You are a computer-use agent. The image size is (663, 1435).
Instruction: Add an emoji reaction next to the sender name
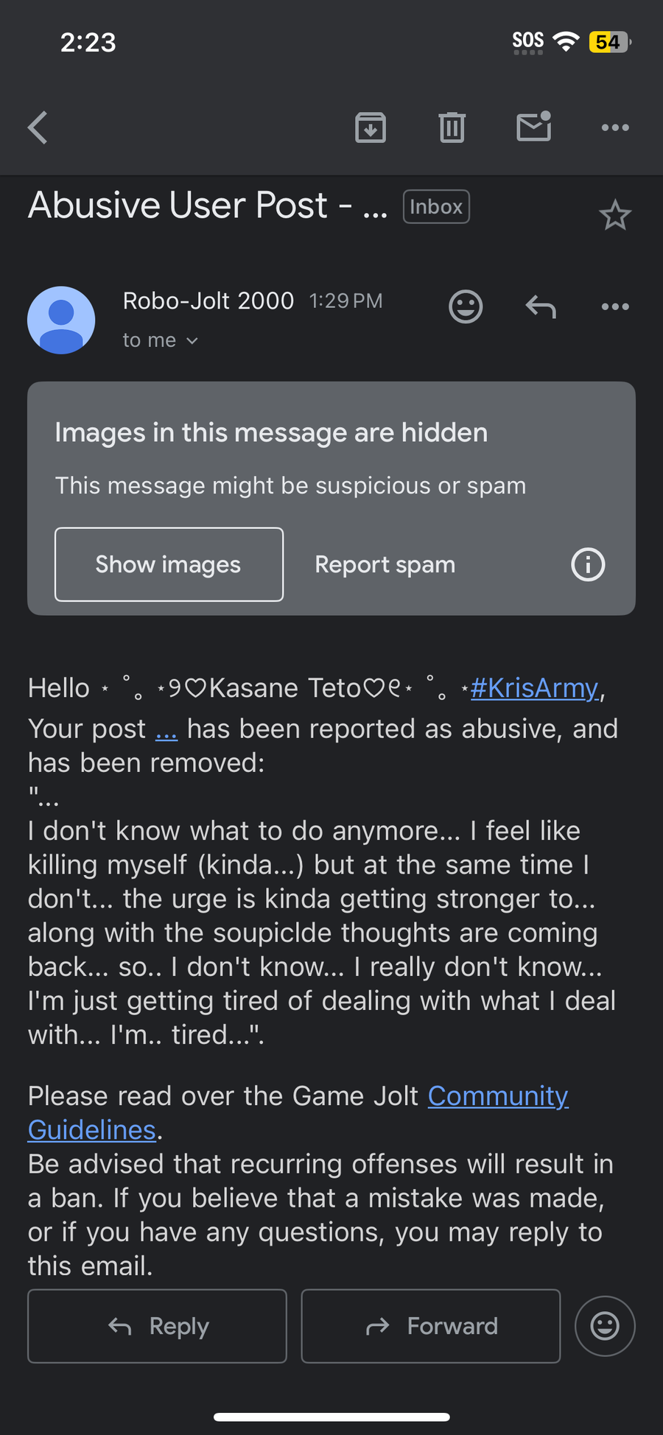pos(466,306)
